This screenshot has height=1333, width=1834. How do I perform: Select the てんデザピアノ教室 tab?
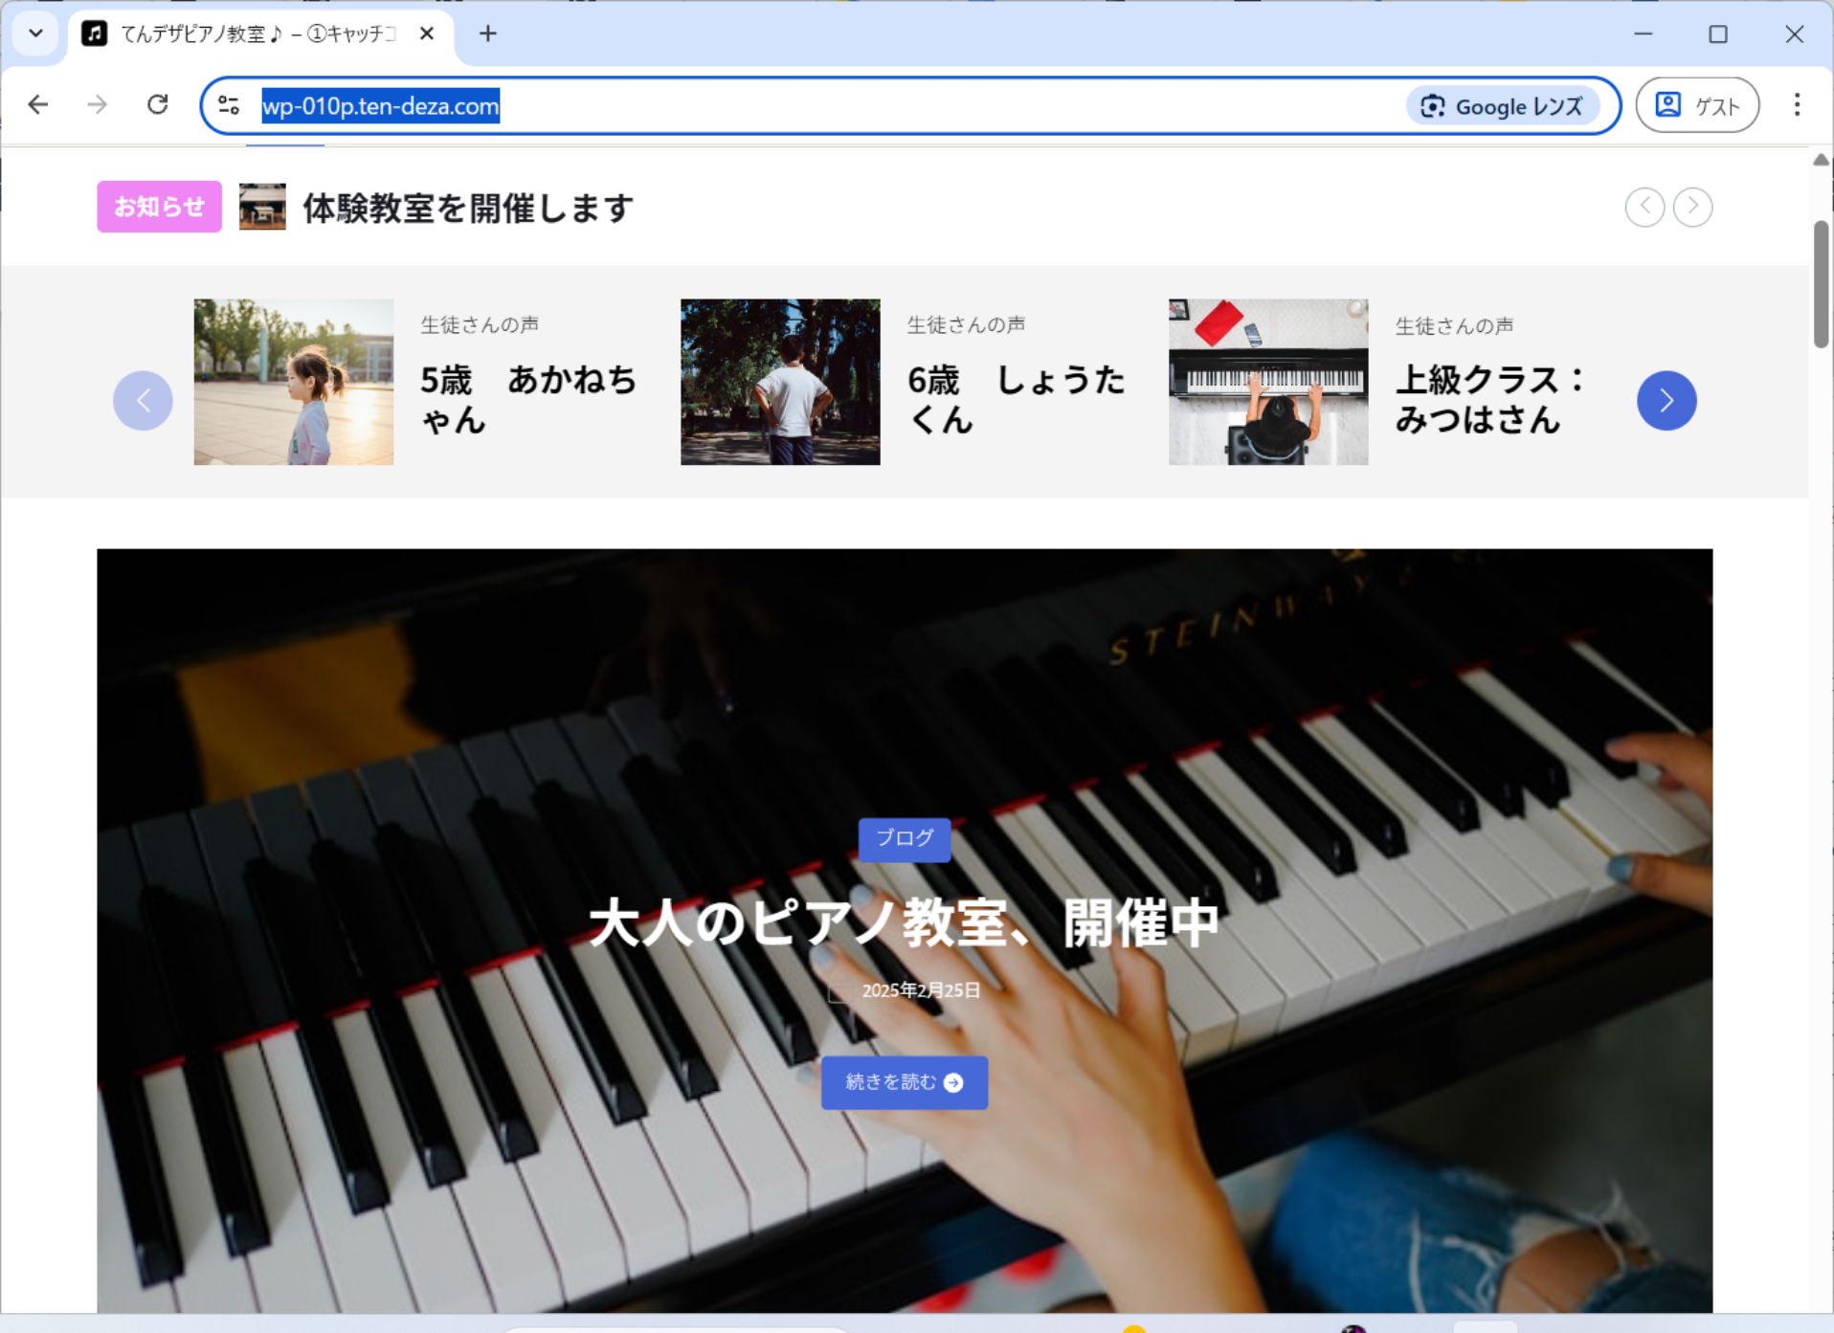(x=249, y=34)
